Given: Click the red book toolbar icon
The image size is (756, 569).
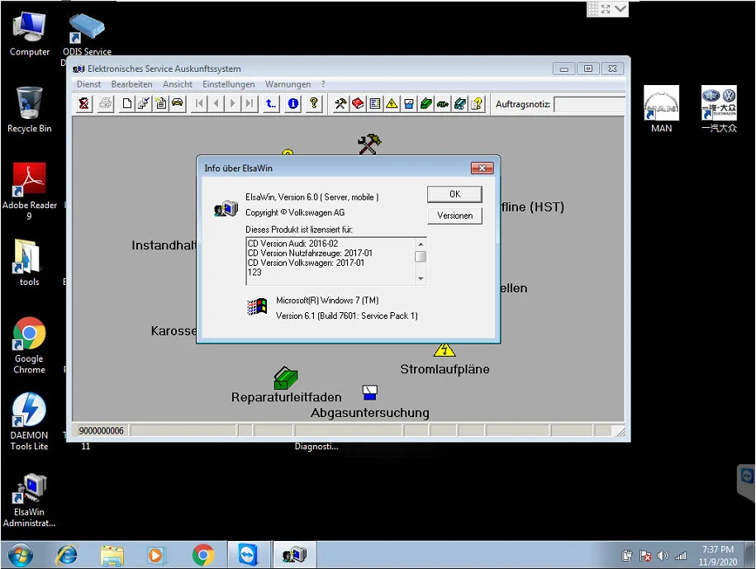Looking at the screenshot, I should coord(358,103).
